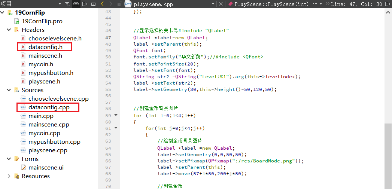Click the mainscene.ui pencil file icon

23,168
